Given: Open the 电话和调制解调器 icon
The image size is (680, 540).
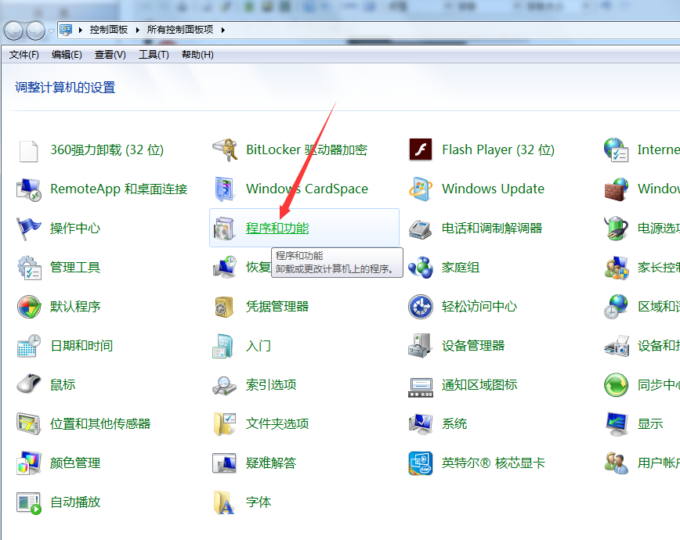Looking at the screenshot, I should click(421, 229).
